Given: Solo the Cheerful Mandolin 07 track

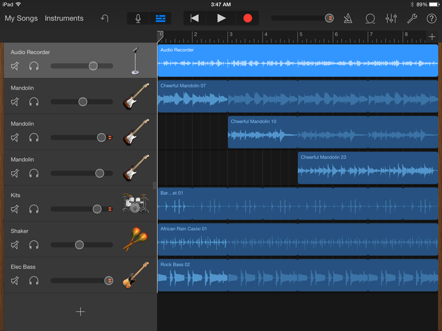Looking at the screenshot, I should point(34,102).
